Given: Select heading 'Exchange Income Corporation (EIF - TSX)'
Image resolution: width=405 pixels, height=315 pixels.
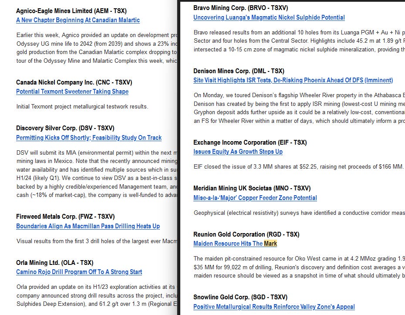Looking at the screenshot, I should pos(250,142).
